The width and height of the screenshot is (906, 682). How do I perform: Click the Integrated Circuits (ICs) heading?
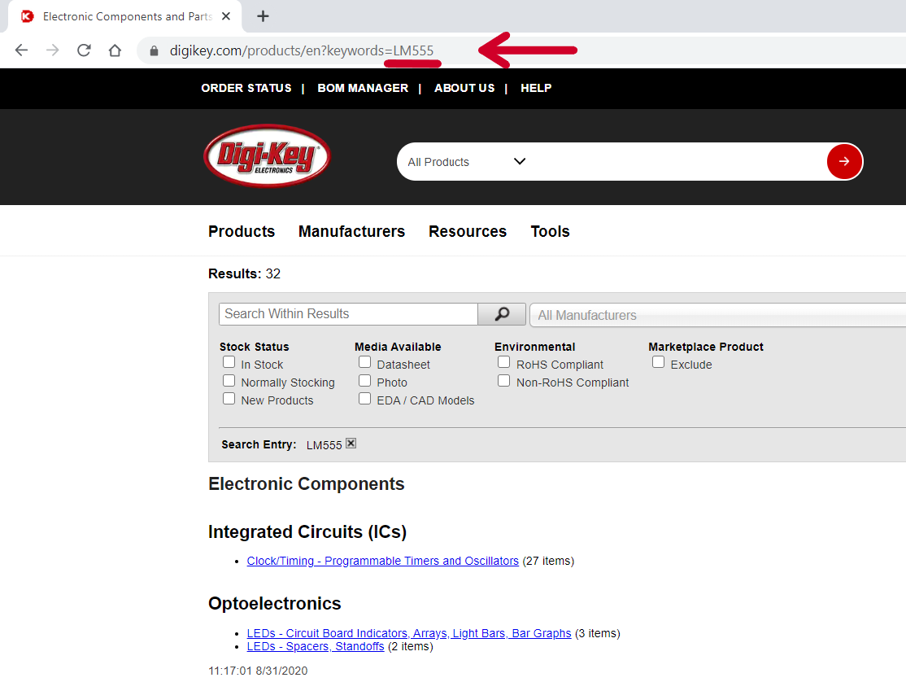click(307, 531)
